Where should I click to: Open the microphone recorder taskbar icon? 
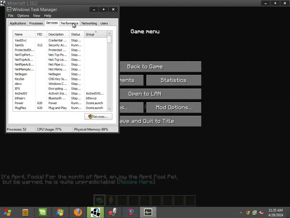113,212
